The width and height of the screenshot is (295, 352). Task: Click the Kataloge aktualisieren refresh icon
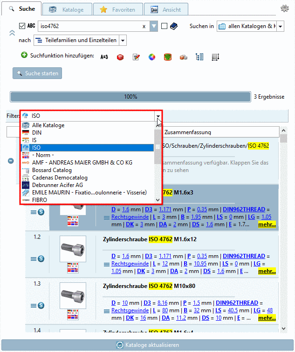(x=120, y=345)
